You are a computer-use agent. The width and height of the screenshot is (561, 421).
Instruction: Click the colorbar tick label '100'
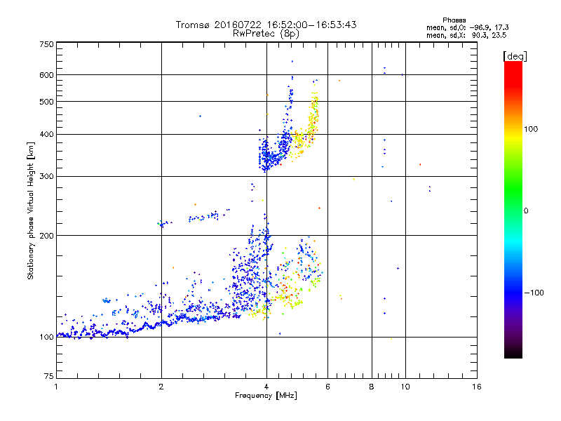(531, 129)
